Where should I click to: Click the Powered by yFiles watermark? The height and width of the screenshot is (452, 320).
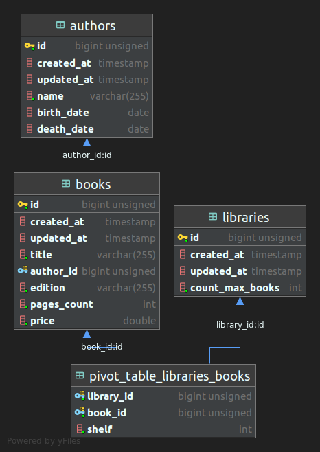coord(43,441)
